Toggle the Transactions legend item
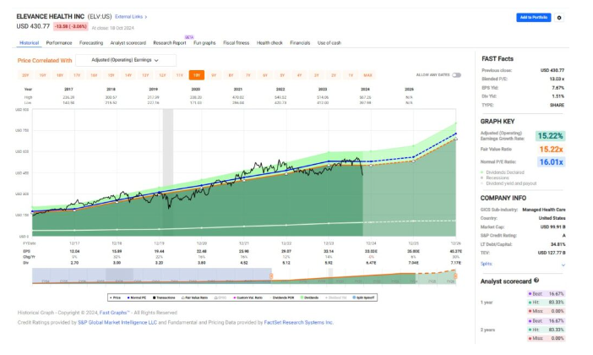 164,298
